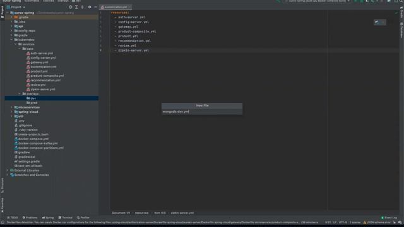404x227 pixels.
Task: Open the Spring tool window
Action: click(x=48, y=218)
